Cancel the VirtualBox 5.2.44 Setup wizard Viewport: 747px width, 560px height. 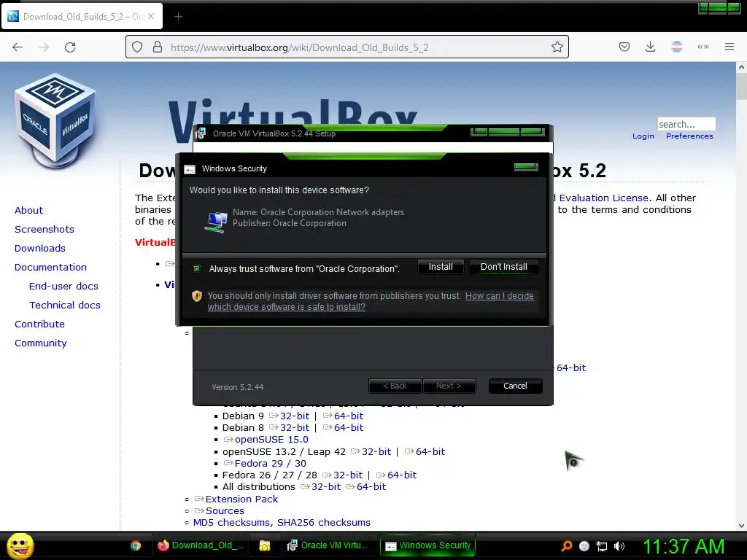coord(515,386)
